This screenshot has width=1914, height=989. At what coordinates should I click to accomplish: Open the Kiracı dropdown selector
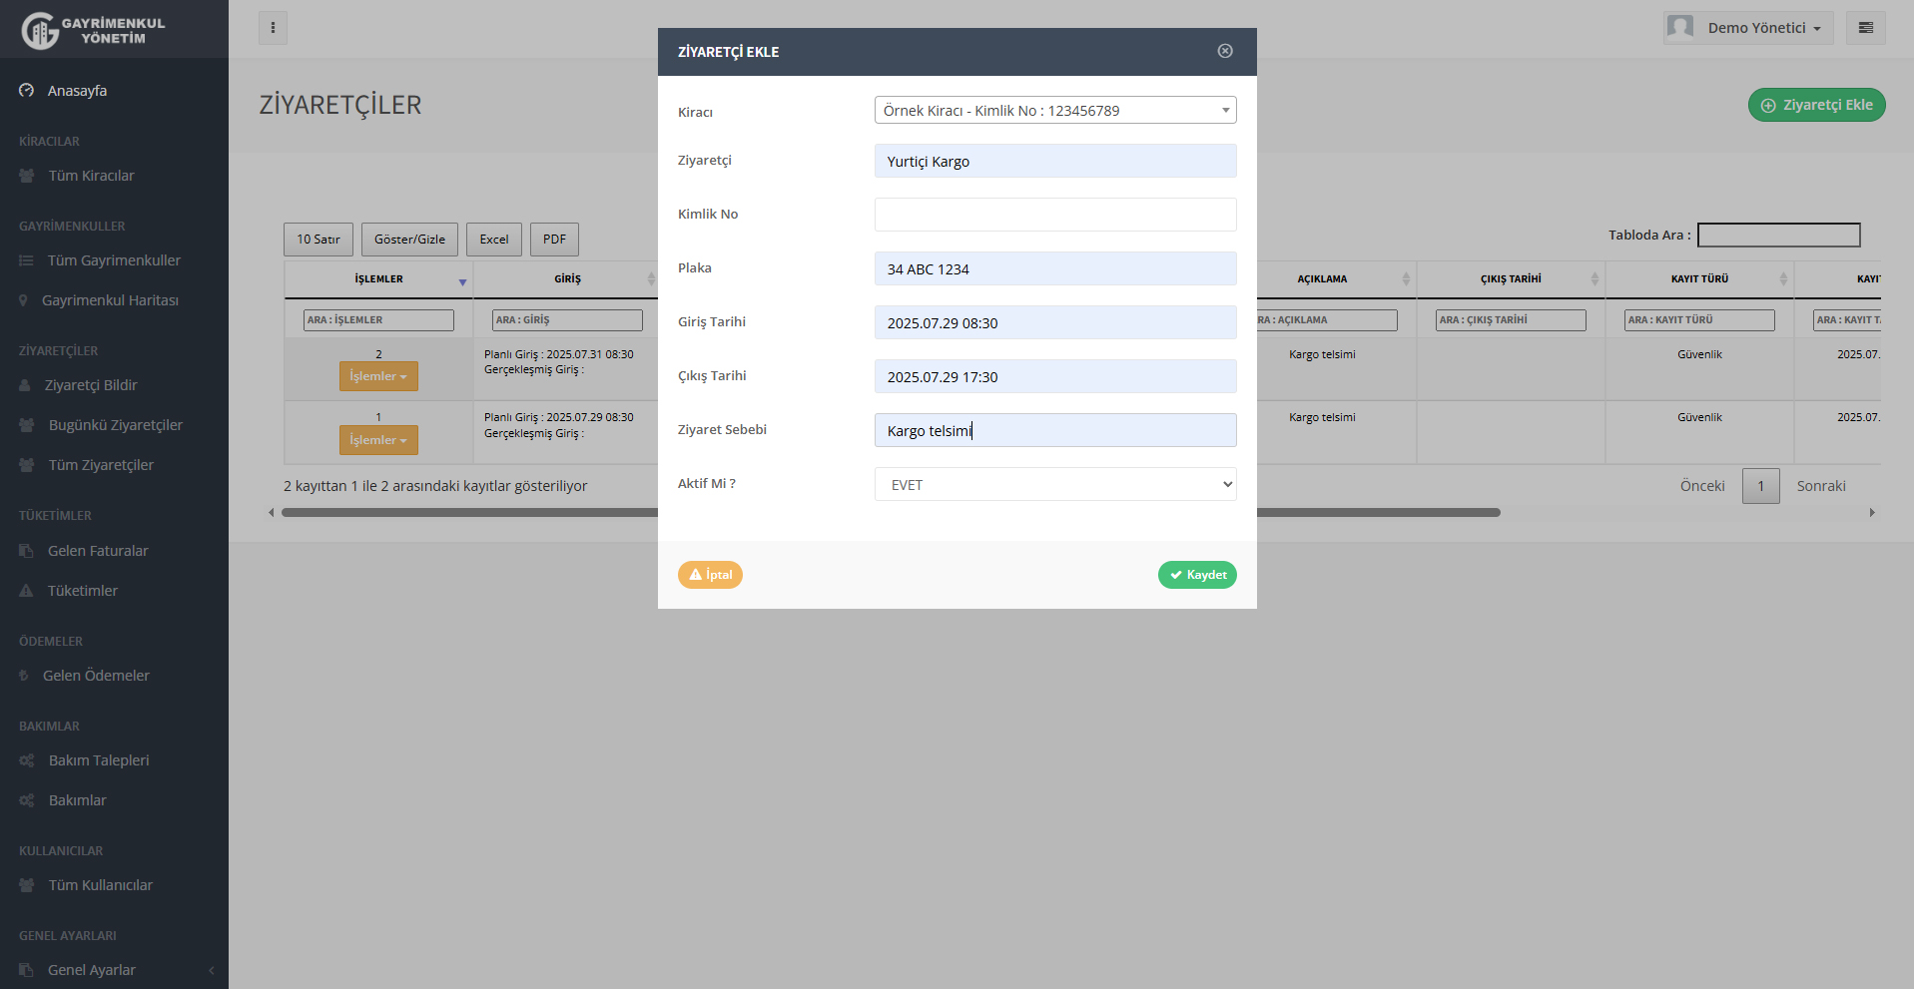pyautogui.click(x=1054, y=110)
